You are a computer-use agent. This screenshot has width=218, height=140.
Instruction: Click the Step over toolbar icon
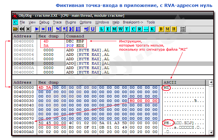[65, 29]
